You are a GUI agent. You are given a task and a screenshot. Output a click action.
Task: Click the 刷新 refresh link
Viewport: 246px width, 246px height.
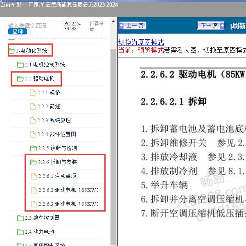[238, 26]
